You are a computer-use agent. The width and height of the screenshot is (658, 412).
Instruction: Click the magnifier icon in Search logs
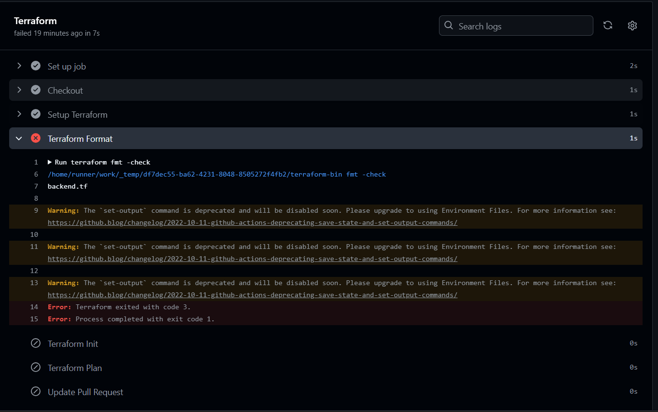[x=449, y=26]
